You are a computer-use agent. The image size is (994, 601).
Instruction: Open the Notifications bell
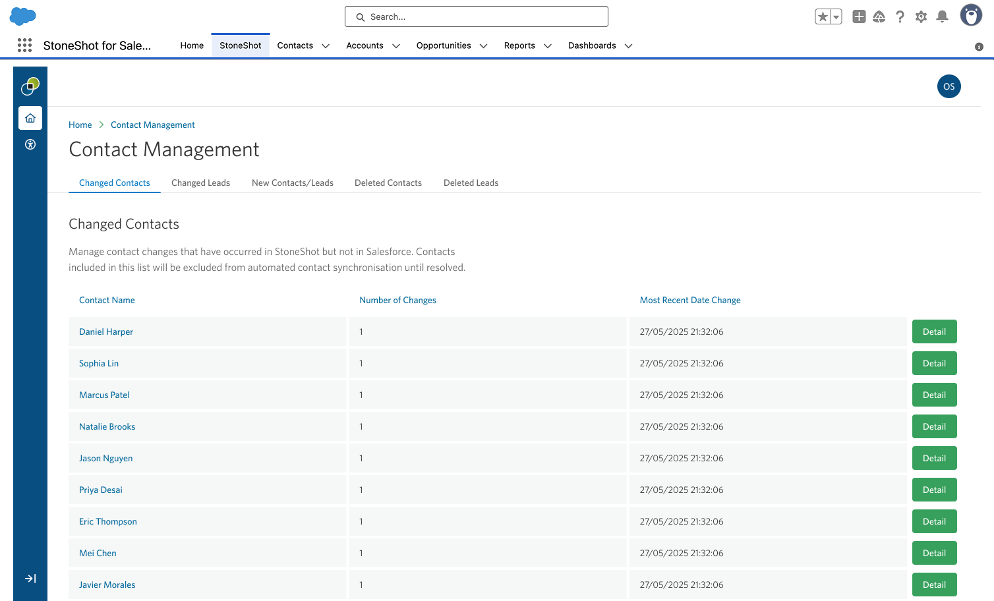click(x=943, y=17)
